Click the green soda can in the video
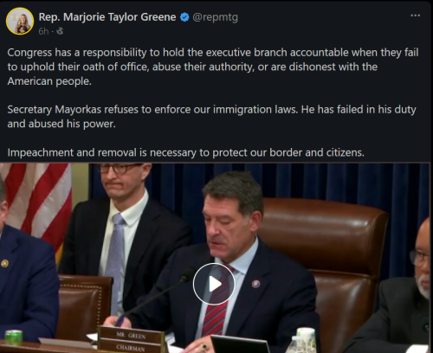Viewport: 433px width, 353px height. 13,337
